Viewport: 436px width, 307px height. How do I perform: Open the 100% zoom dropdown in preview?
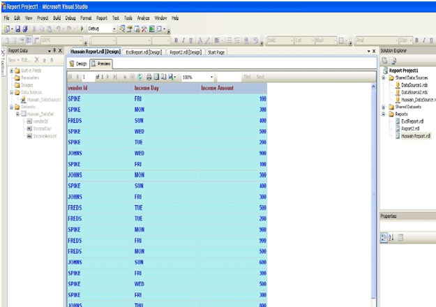coord(211,77)
